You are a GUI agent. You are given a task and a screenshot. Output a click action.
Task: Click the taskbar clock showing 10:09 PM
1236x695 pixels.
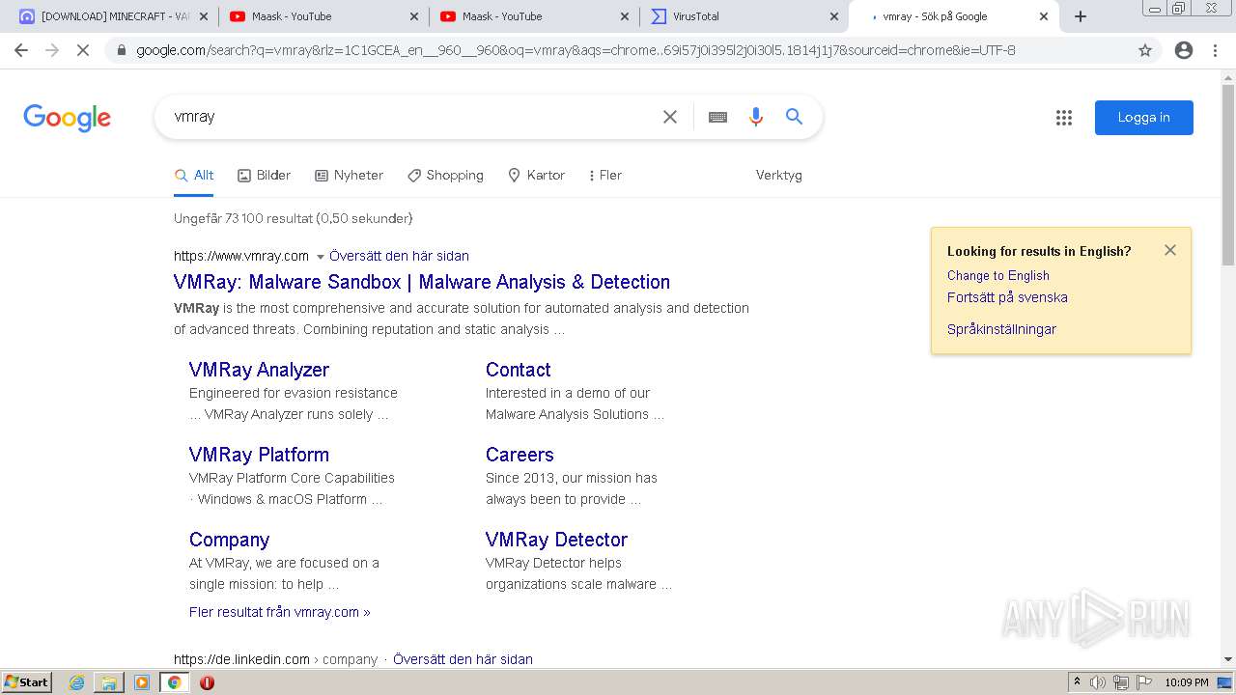pyautogui.click(x=1187, y=682)
